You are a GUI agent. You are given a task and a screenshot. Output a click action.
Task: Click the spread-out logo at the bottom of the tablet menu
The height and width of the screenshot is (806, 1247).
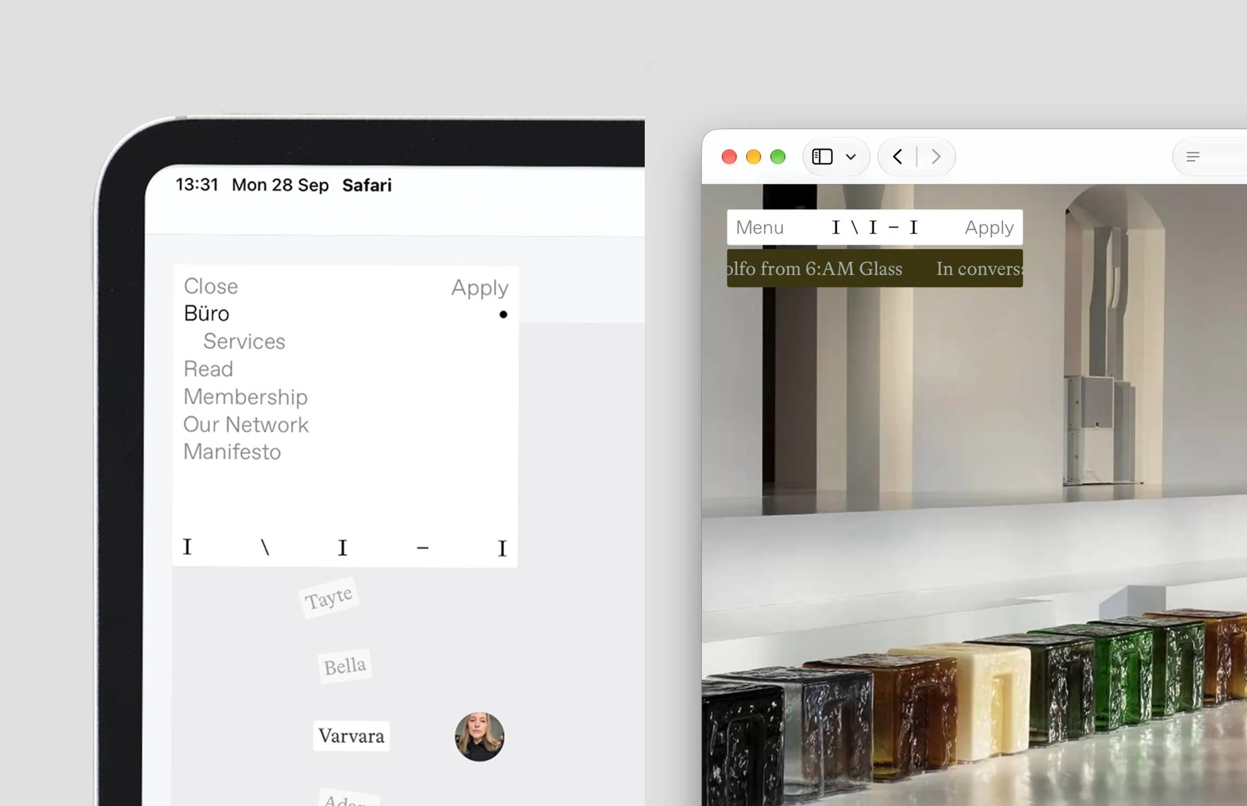click(x=344, y=547)
